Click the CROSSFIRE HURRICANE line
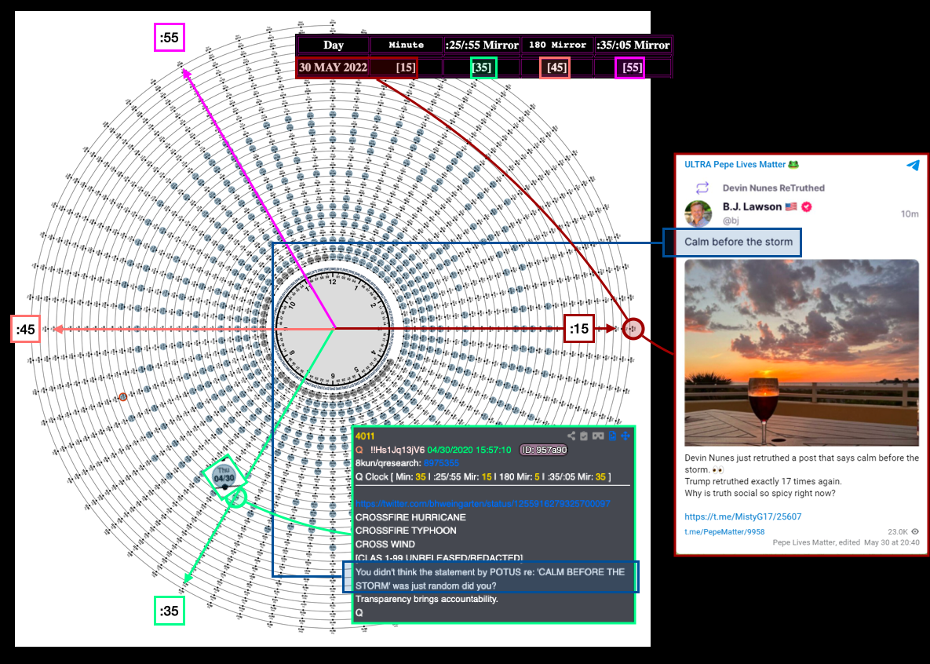The image size is (930, 664). pos(410,517)
